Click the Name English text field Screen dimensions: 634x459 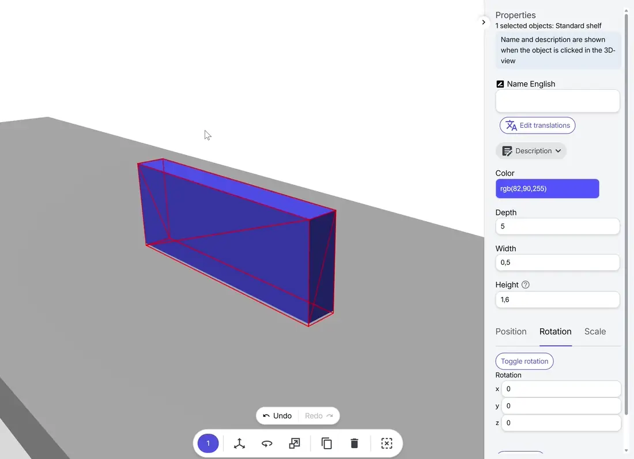point(557,101)
